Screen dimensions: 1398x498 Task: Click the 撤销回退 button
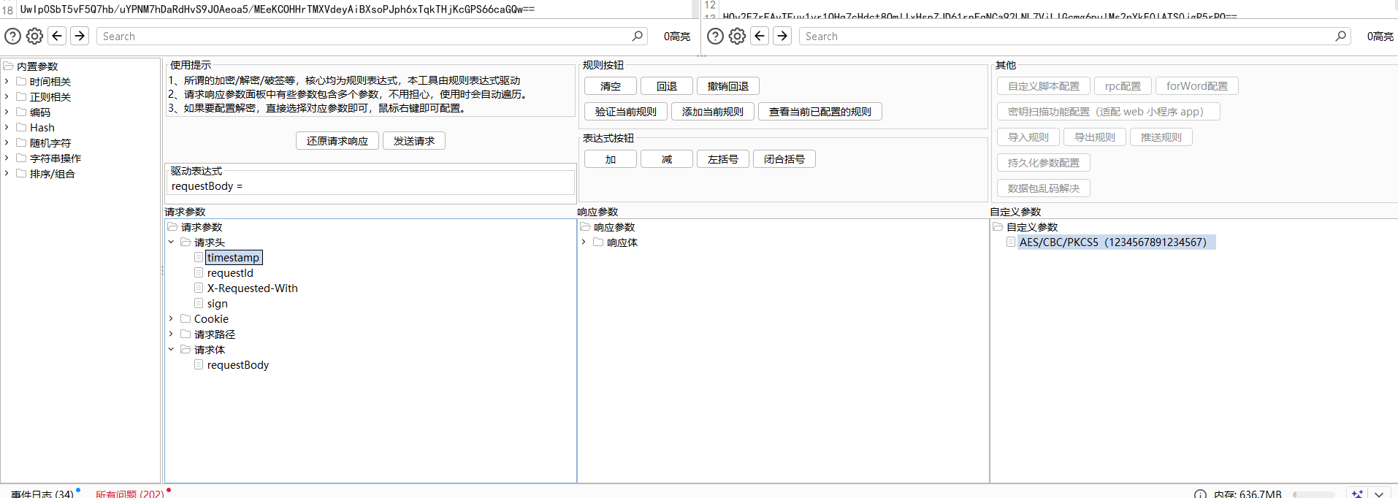click(728, 86)
